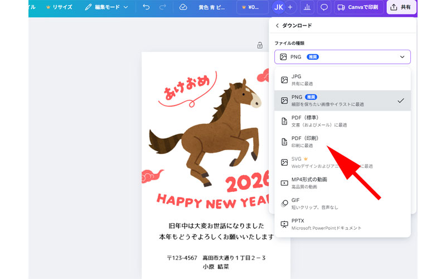446x279 pixels.
Task: Click the PPTX presentation icon
Action: 284,224
